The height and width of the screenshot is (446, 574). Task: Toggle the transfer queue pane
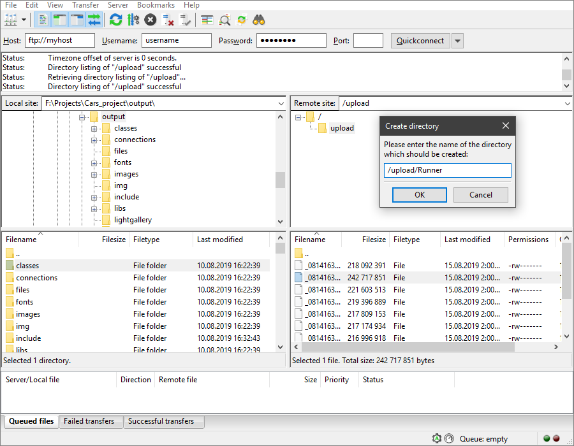(x=94, y=20)
